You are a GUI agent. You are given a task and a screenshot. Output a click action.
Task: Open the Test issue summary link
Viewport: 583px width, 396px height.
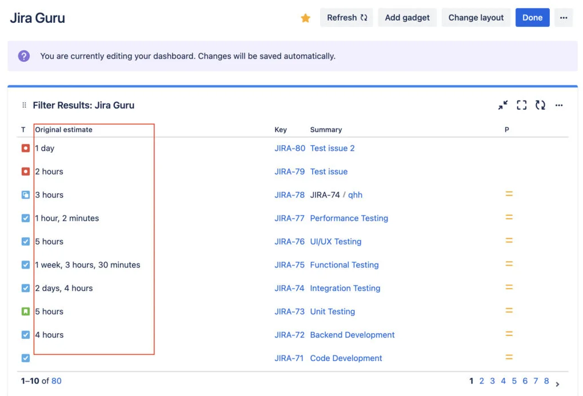(x=329, y=171)
